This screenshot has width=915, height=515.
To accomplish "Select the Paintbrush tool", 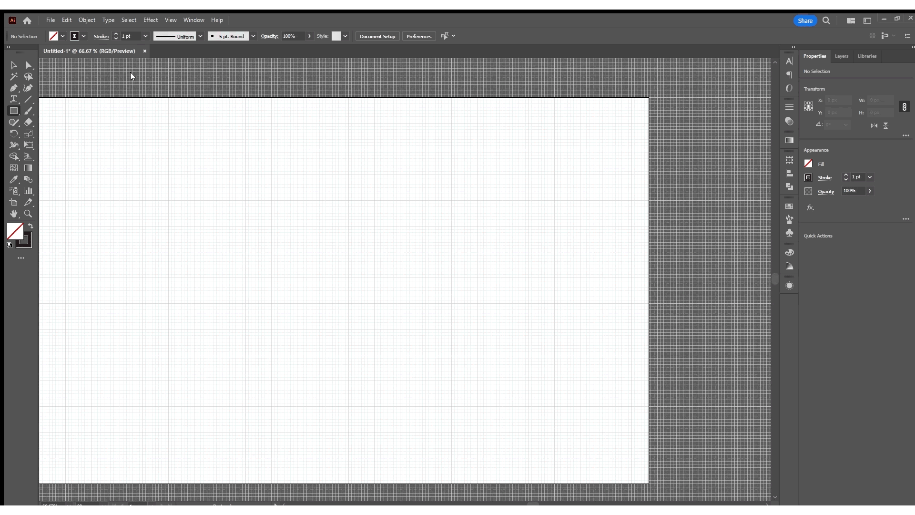I will (29, 111).
